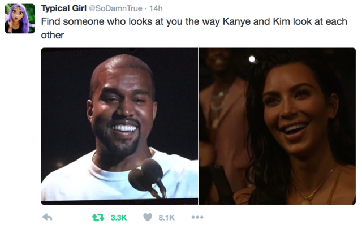362x229 pixels.
Task: Like the tweet with the heart icon
Action: tap(148, 217)
